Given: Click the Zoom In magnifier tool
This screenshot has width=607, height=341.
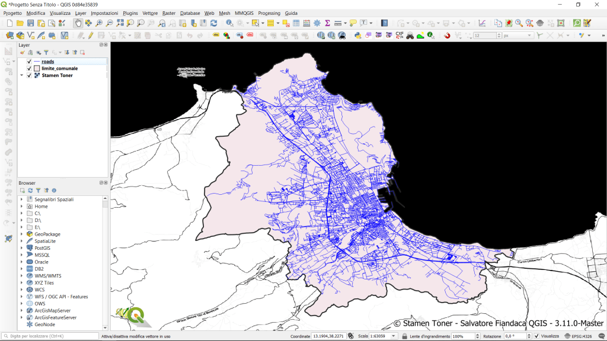Looking at the screenshot, I should [x=99, y=23].
